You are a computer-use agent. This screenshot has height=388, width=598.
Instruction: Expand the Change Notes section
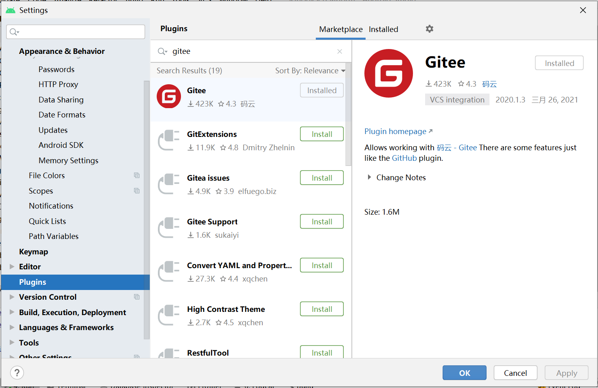[369, 177]
